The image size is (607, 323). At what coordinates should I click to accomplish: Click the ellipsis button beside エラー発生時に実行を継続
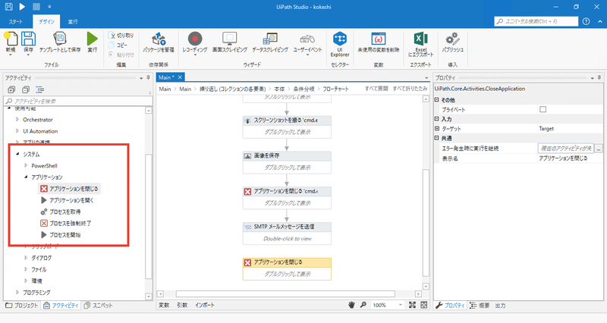[x=599, y=148]
